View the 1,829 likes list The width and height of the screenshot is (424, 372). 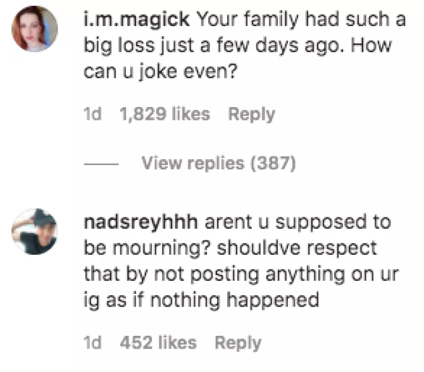[x=165, y=114]
